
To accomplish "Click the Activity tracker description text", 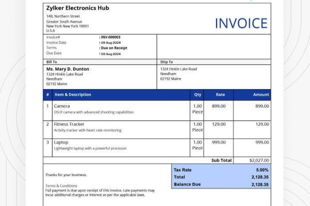I will click(x=88, y=130).
